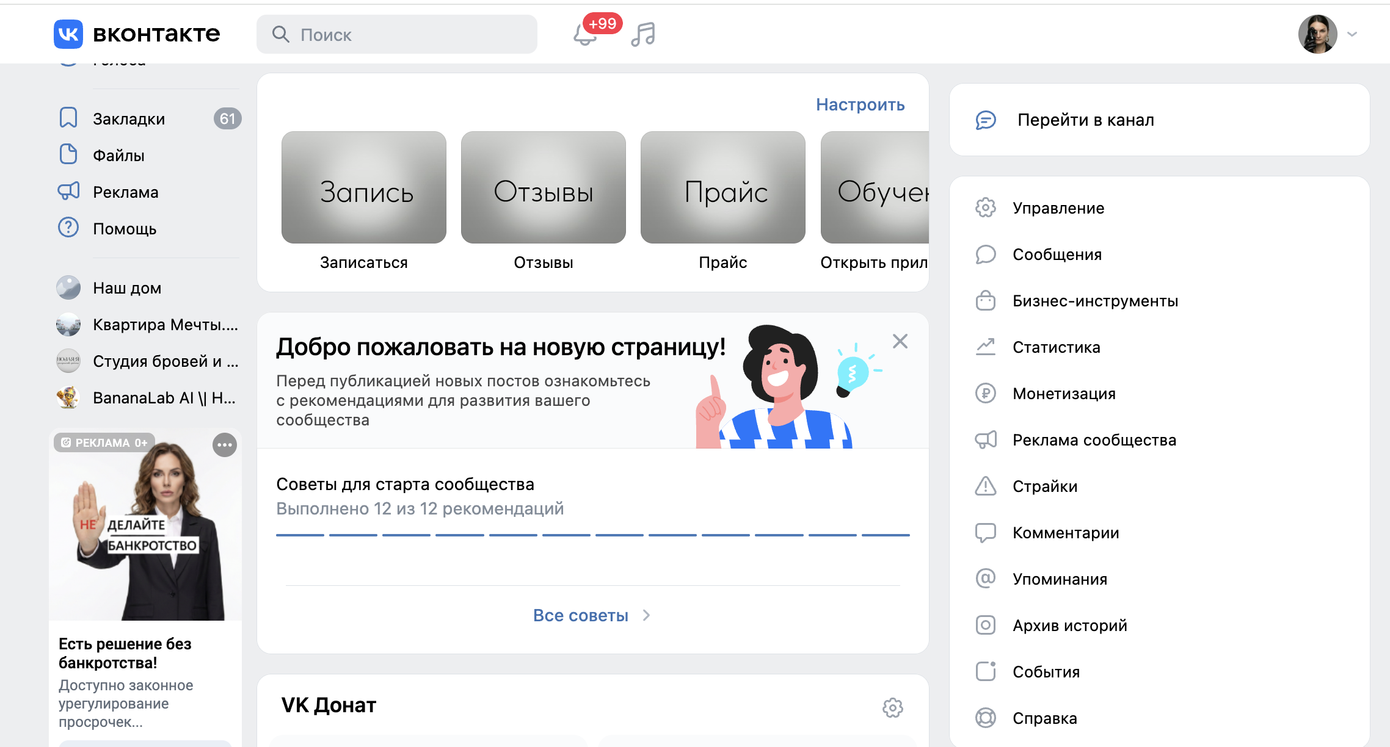Click the profile avatar photo
1390x747 pixels.
(1317, 34)
